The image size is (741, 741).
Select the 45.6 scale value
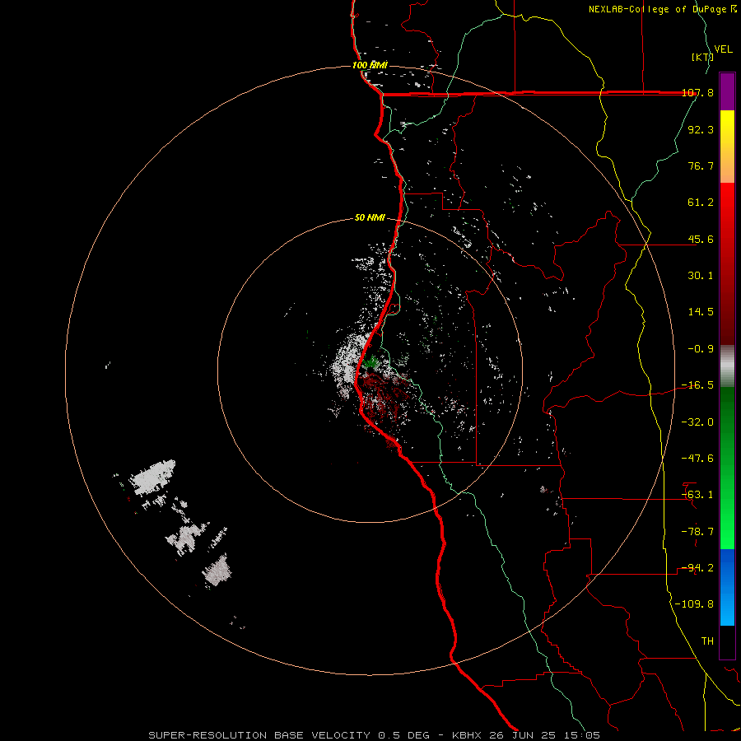(701, 239)
